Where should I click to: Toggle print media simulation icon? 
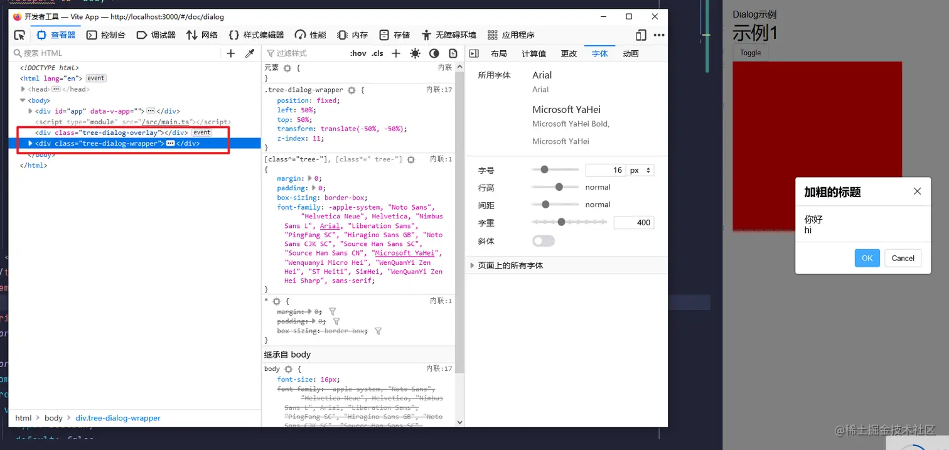point(453,53)
